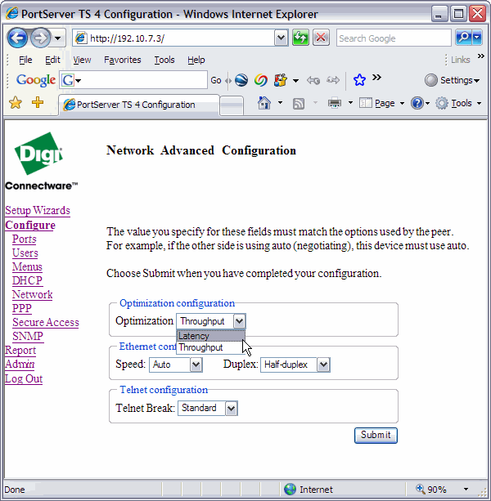Click the green Refresh icon
This screenshot has width=491, height=501.
(300, 38)
